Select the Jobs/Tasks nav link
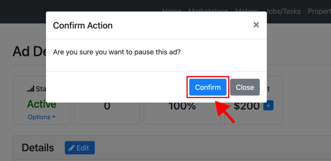Viewport: 331px width, 161px height. [x=284, y=11]
